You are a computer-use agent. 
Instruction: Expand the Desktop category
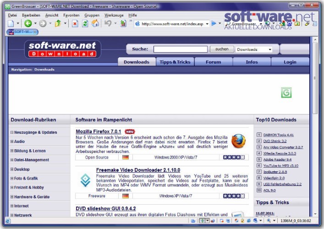point(12,169)
